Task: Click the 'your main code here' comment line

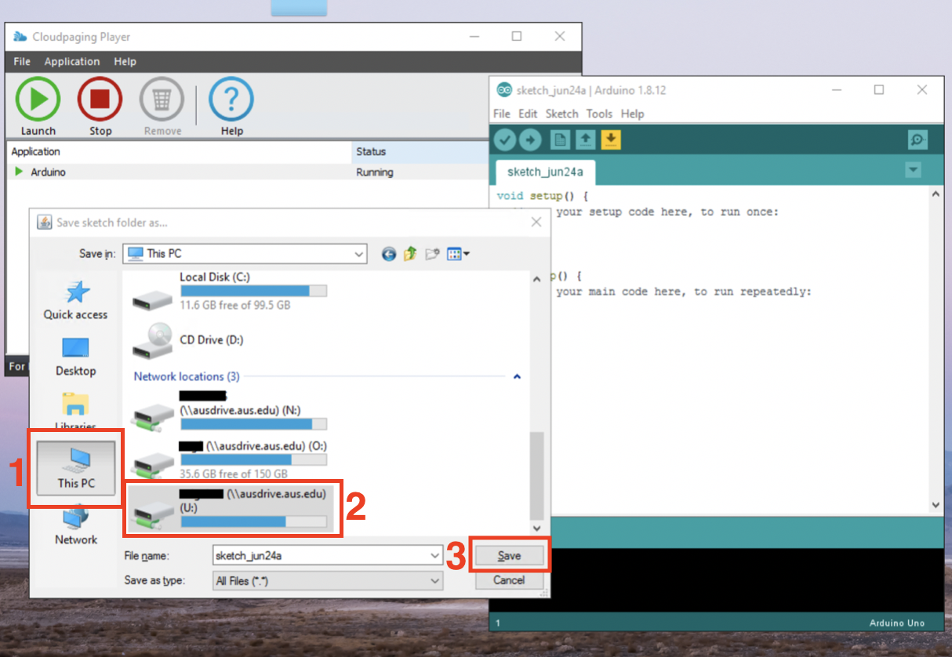Action: 684,292
